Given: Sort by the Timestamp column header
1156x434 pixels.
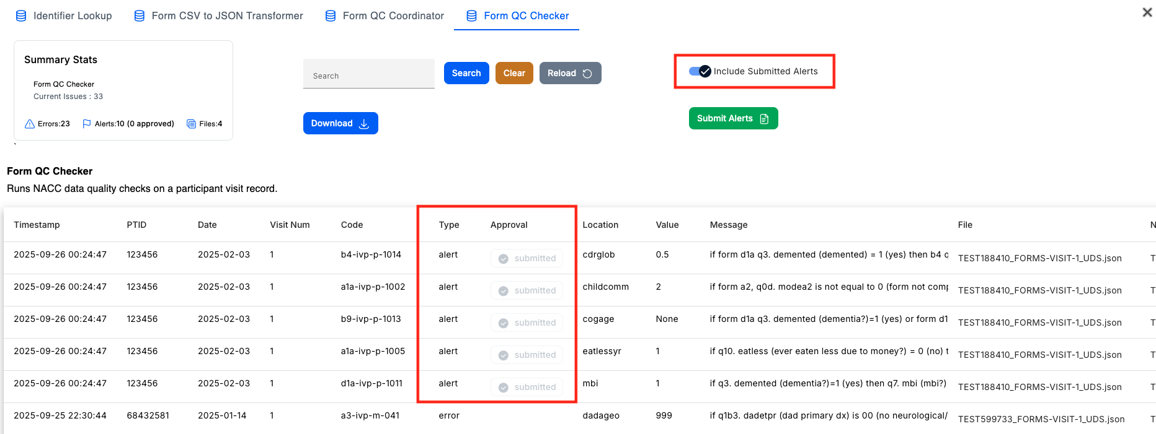Looking at the screenshot, I should click(x=37, y=225).
